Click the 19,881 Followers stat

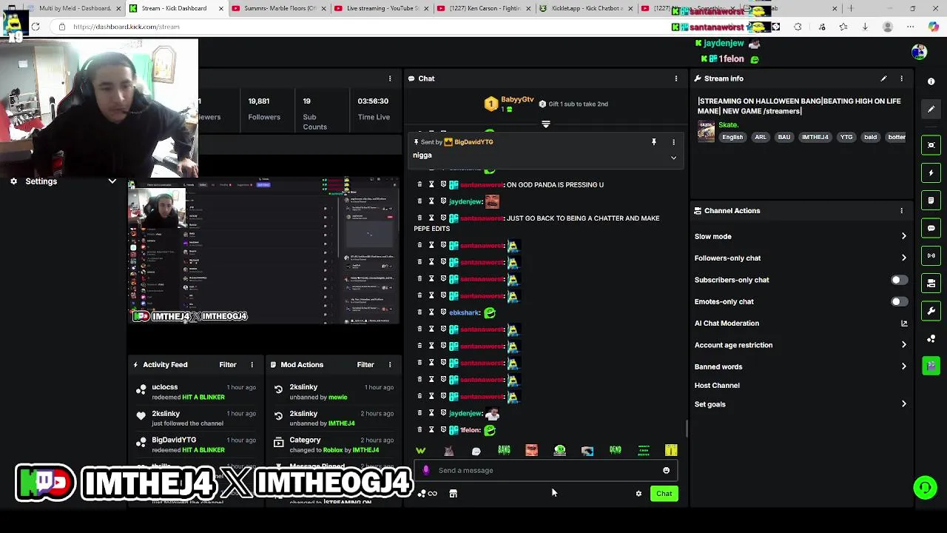pos(264,109)
